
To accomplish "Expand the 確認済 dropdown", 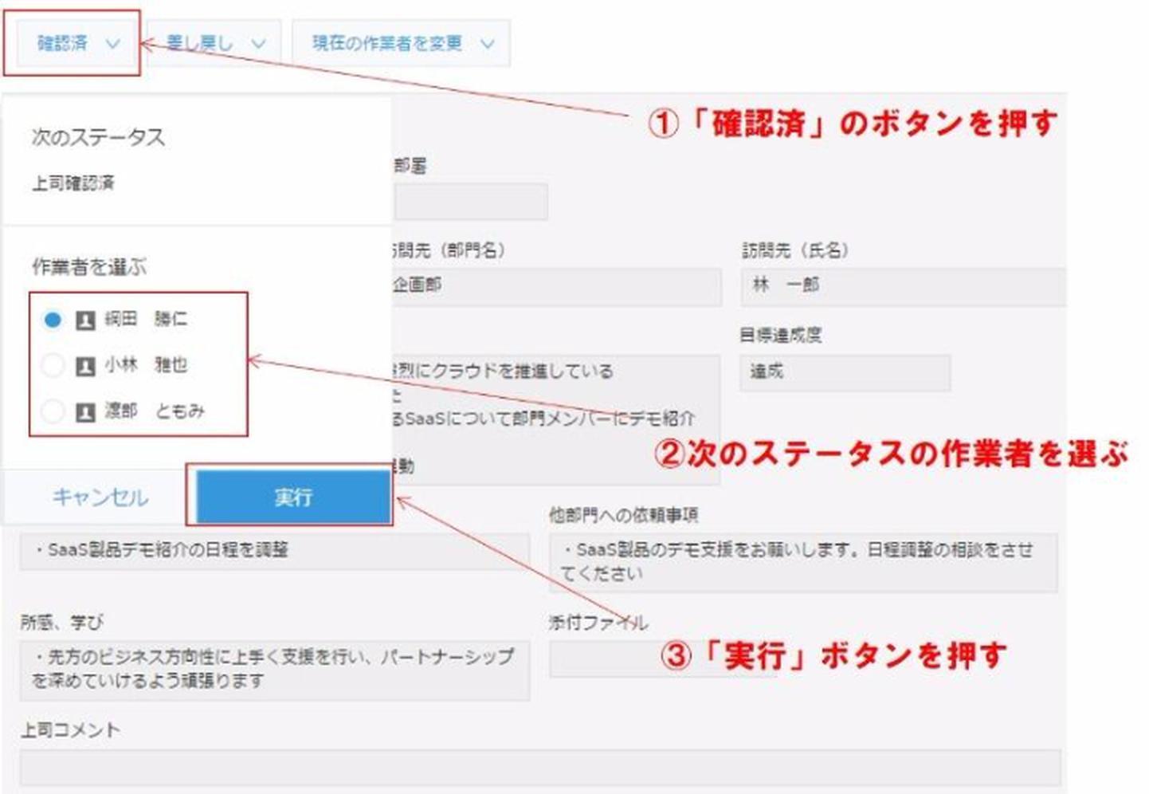I will pos(77,43).
